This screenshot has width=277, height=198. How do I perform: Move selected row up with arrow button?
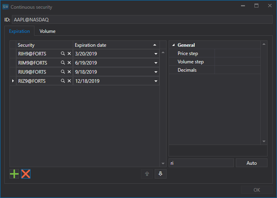click(x=147, y=174)
